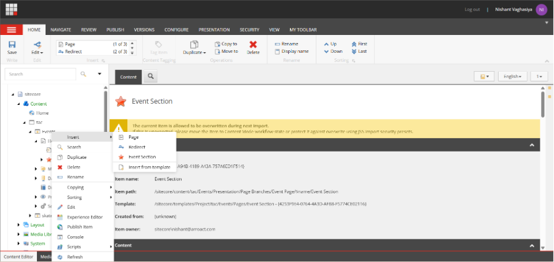This screenshot has height=262, width=554.
Task: Open the English language dropdown
Action: 512,77
